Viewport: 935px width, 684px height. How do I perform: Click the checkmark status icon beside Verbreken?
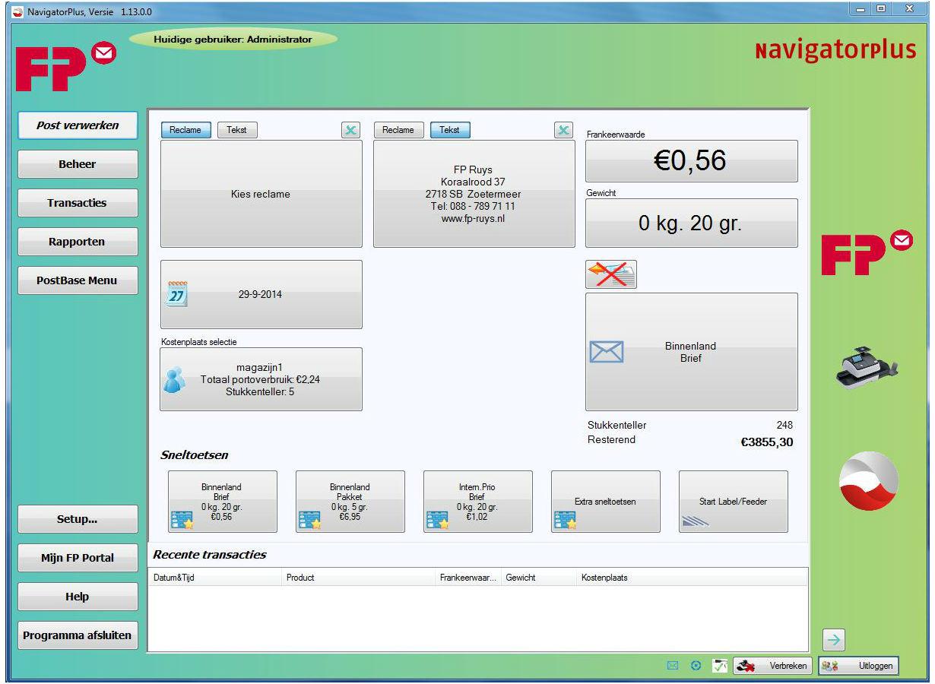pyautogui.click(x=719, y=666)
